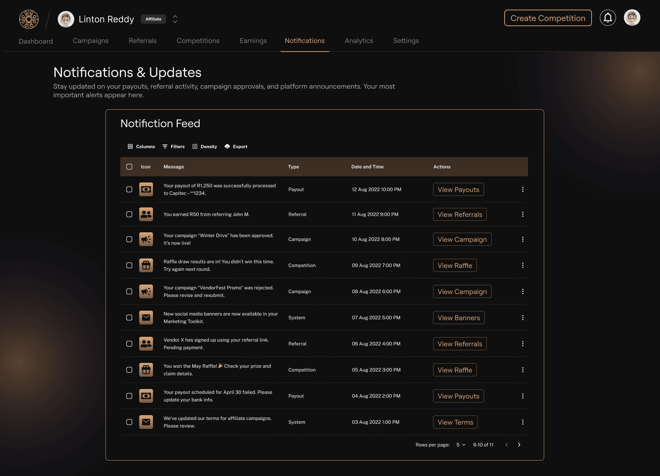Open more options for May Raffle row
This screenshot has height=476, width=660.
pos(523,370)
